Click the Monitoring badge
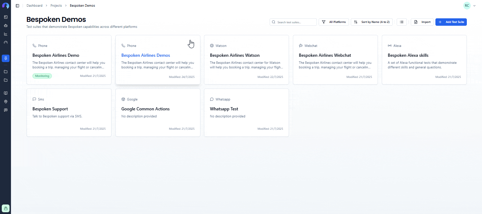Viewport: 482px width, 214px height. tap(42, 76)
